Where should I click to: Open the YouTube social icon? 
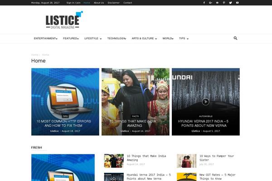(x=237, y=3)
